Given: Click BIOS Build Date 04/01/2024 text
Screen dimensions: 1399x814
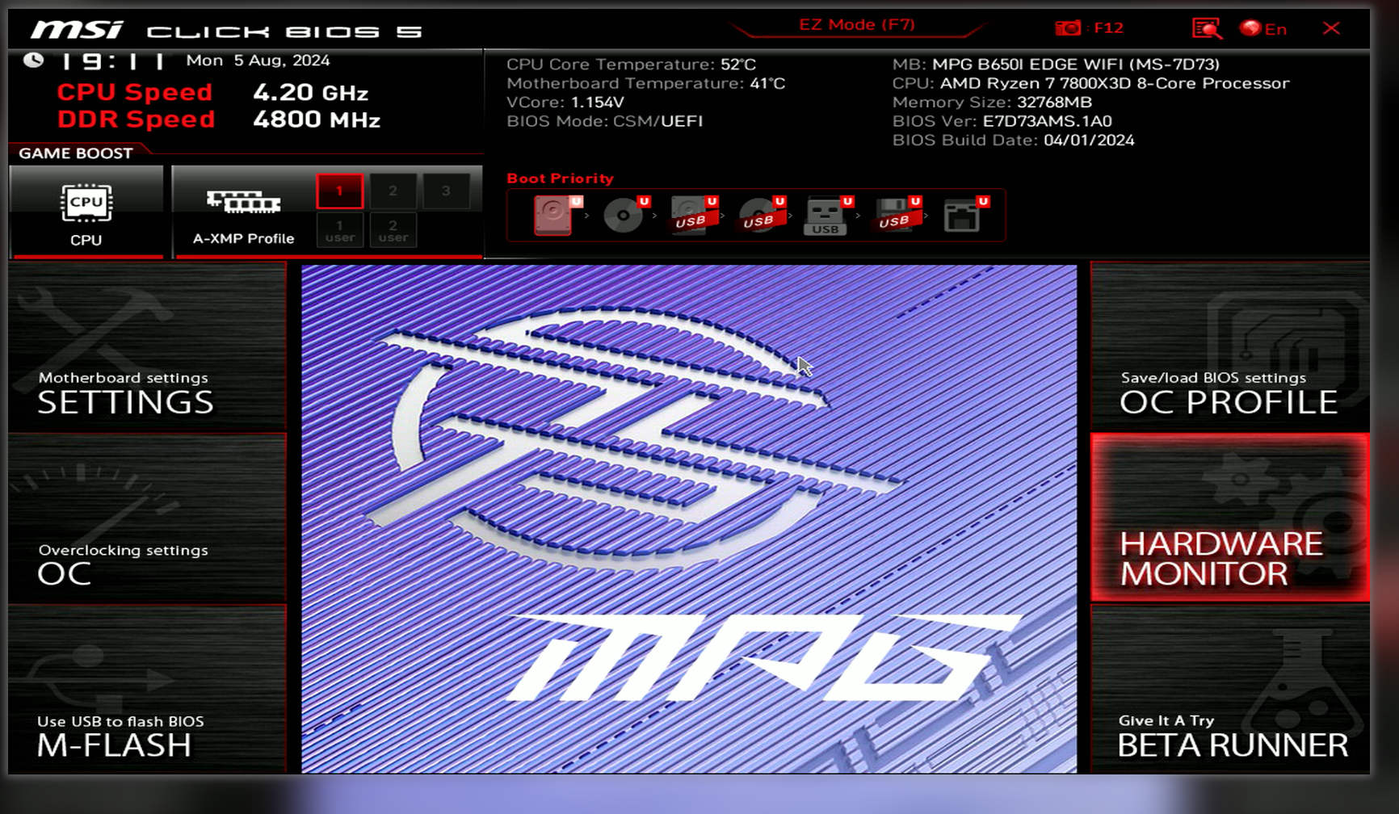Looking at the screenshot, I should (x=1013, y=141).
